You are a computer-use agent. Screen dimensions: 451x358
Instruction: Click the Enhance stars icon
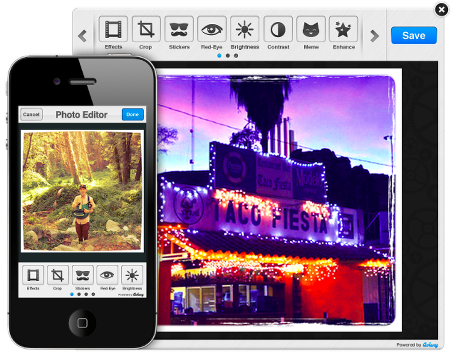344,29
